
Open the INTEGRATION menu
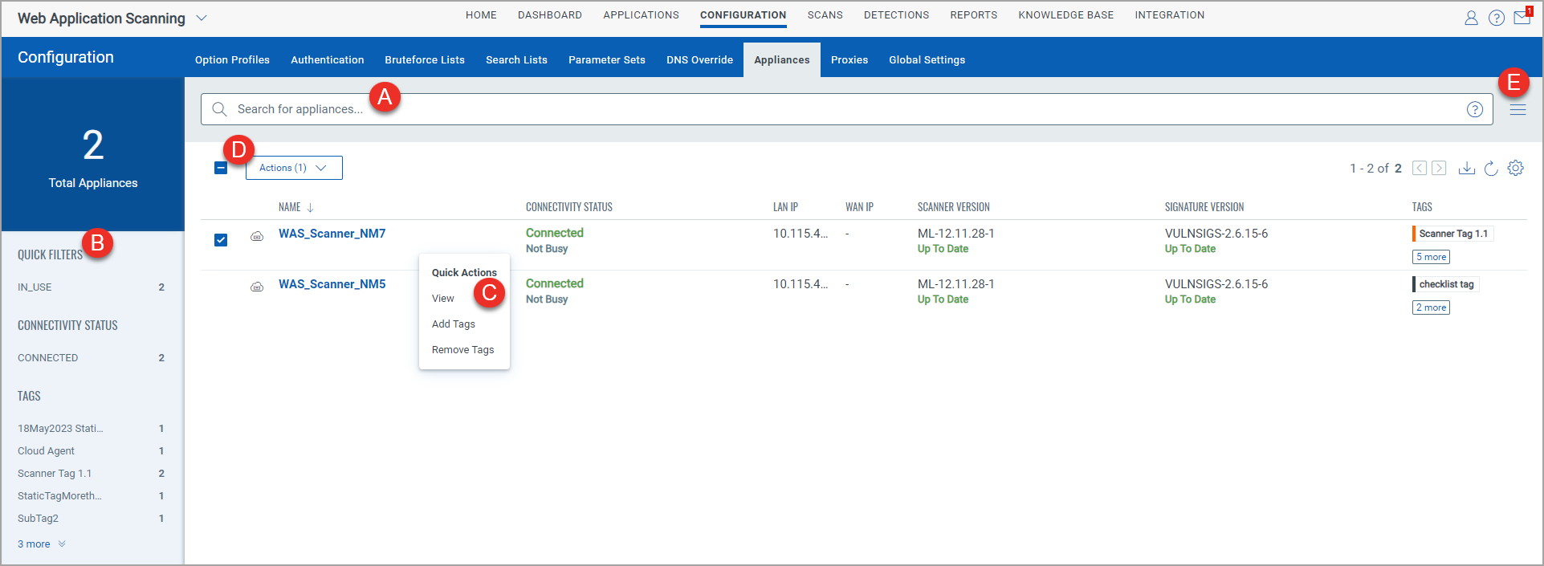(1169, 15)
